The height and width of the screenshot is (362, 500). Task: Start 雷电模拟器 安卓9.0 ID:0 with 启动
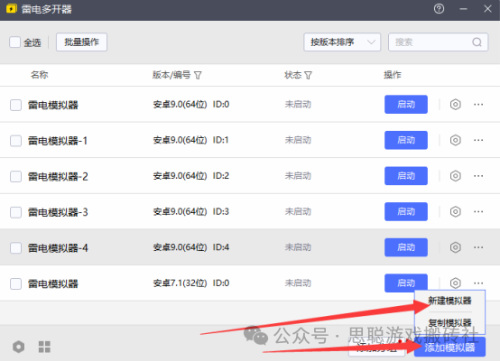coord(406,105)
